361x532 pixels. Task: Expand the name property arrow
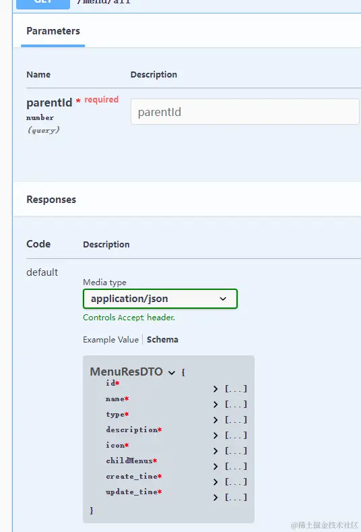click(x=216, y=405)
